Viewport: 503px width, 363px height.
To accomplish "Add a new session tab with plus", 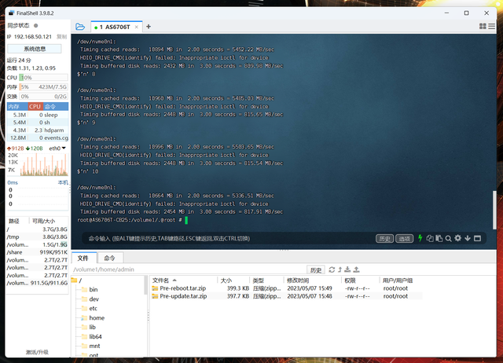I will (x=146, y=27).
